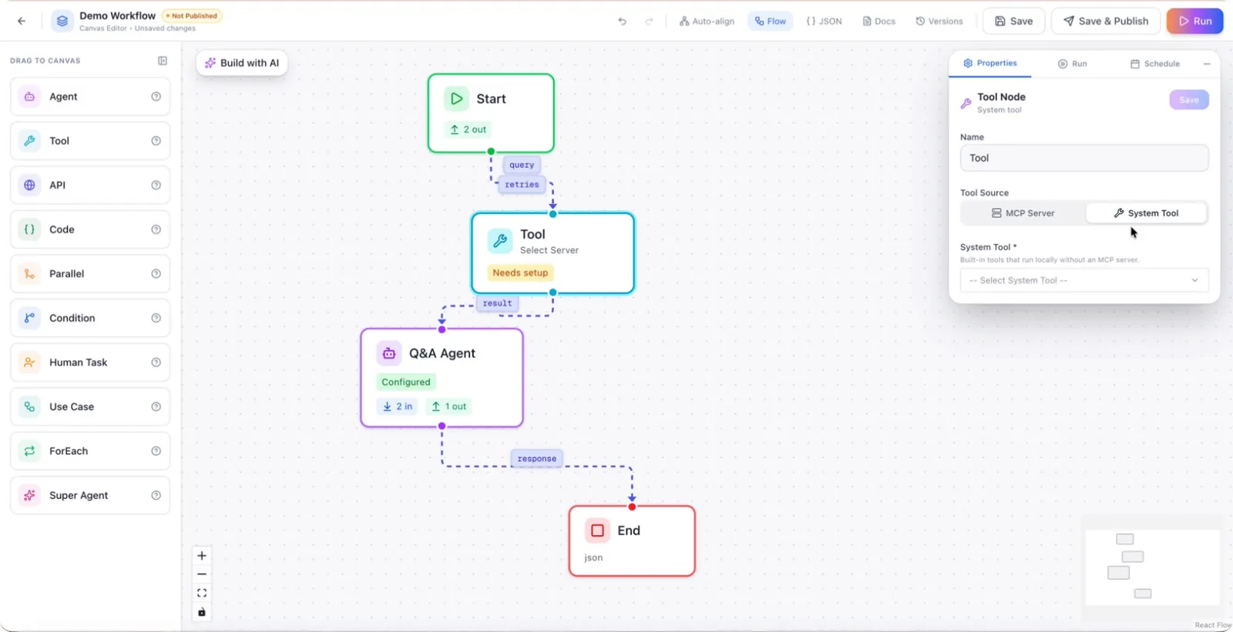Open help info for the Super Agent node
This screenshot has height=632, width=1233.
point(156,496)
